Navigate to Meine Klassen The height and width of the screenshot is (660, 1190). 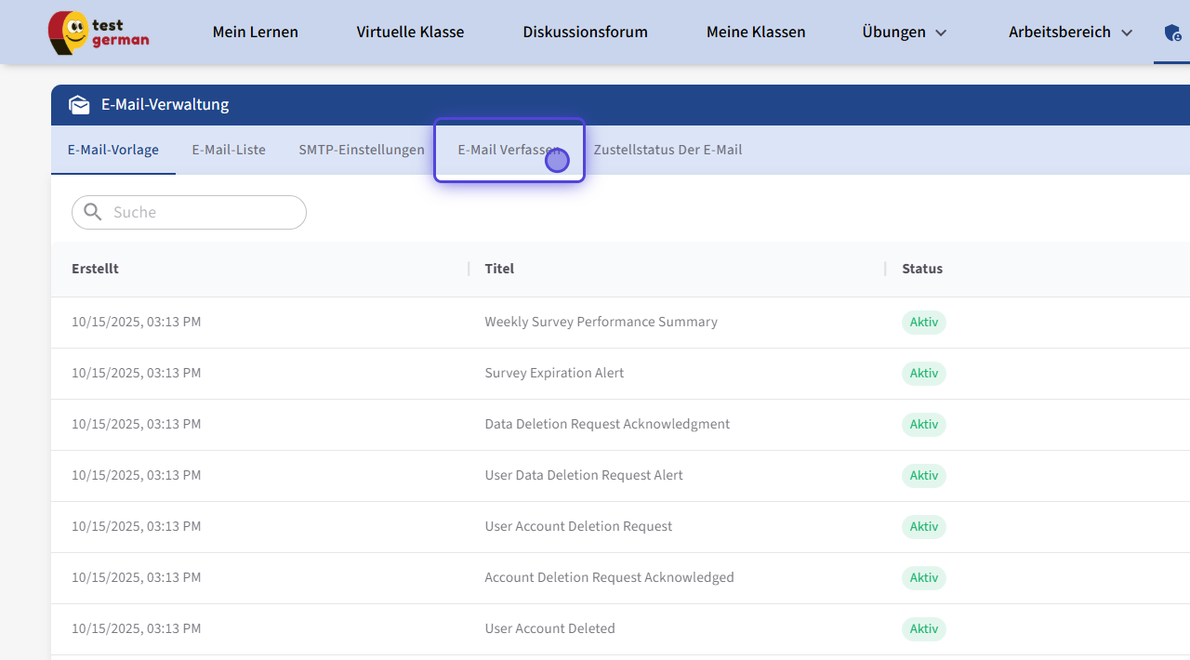pyautogui.click(x=756, y=33)
